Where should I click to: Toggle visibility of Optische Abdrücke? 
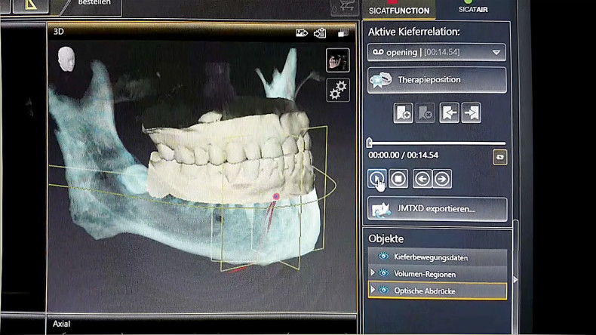click(384, 290)
